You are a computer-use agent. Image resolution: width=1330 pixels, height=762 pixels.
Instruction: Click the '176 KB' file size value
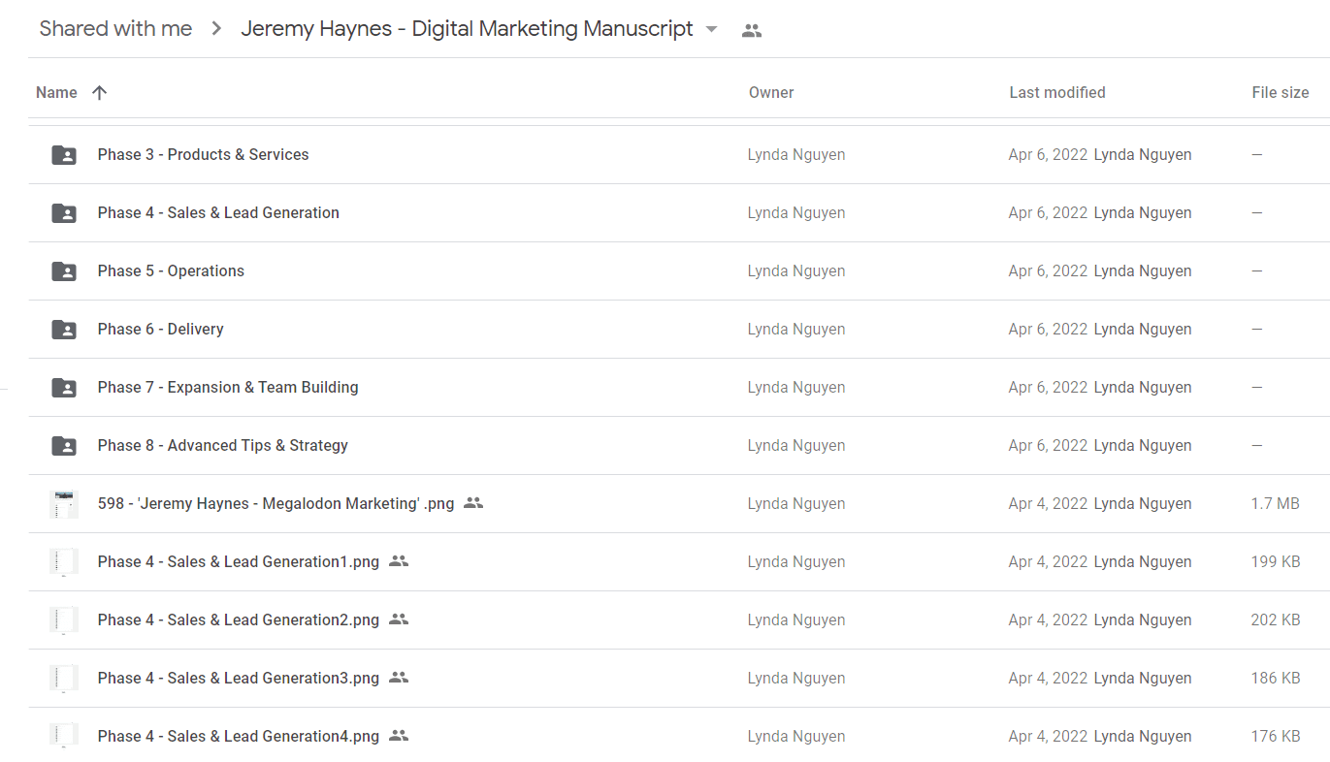1276,736
